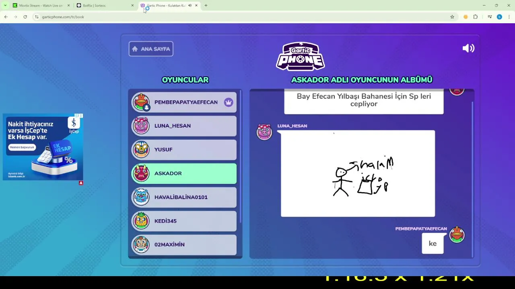Open a new browser tab
The width and height of the screenshot is (515, 289).
click(206, 6)
